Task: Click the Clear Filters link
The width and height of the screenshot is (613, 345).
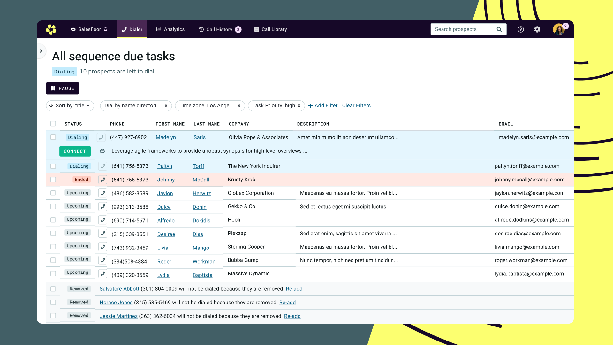Action: (356, 106)
